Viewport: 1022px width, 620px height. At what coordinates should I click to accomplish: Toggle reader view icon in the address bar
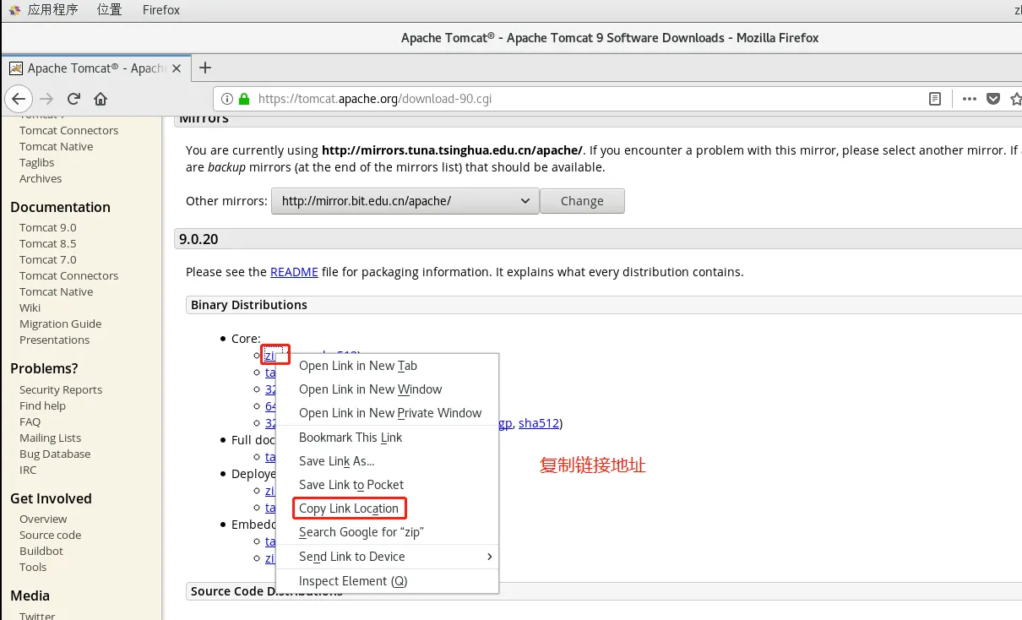(935, 99)
